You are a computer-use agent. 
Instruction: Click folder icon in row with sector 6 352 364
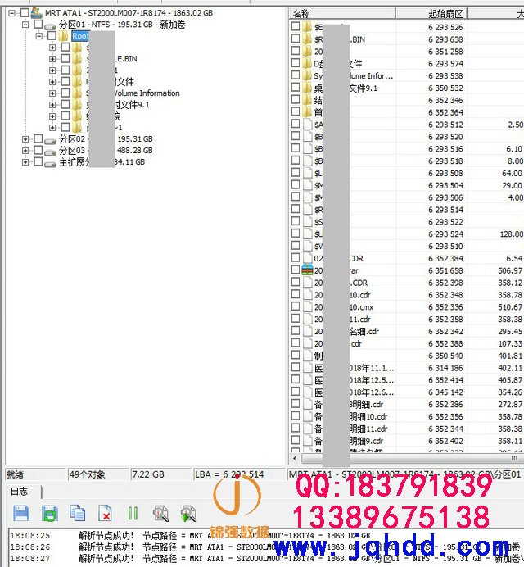pos(307,111)
